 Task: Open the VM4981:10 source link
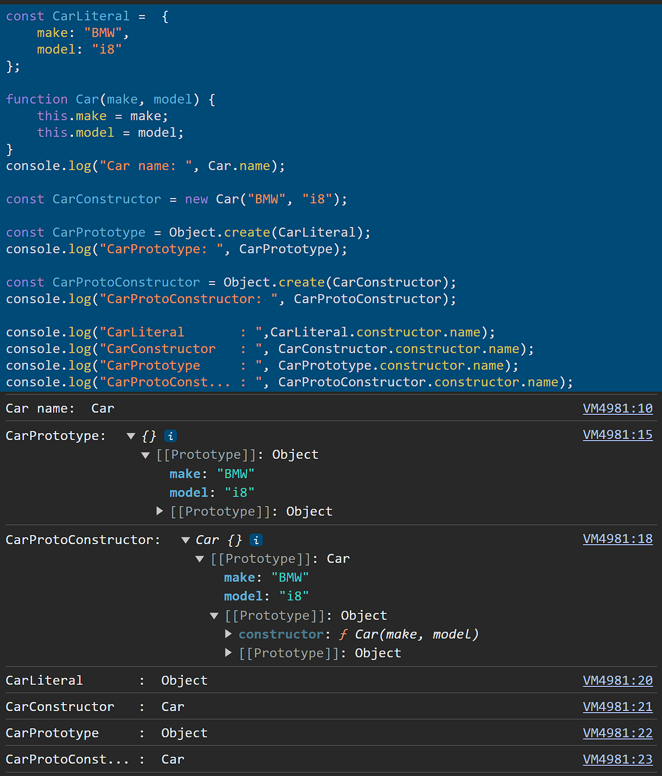[x=617, y=408]
